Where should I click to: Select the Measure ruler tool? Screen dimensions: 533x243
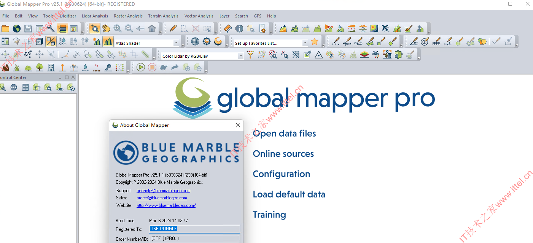[228, 28]
